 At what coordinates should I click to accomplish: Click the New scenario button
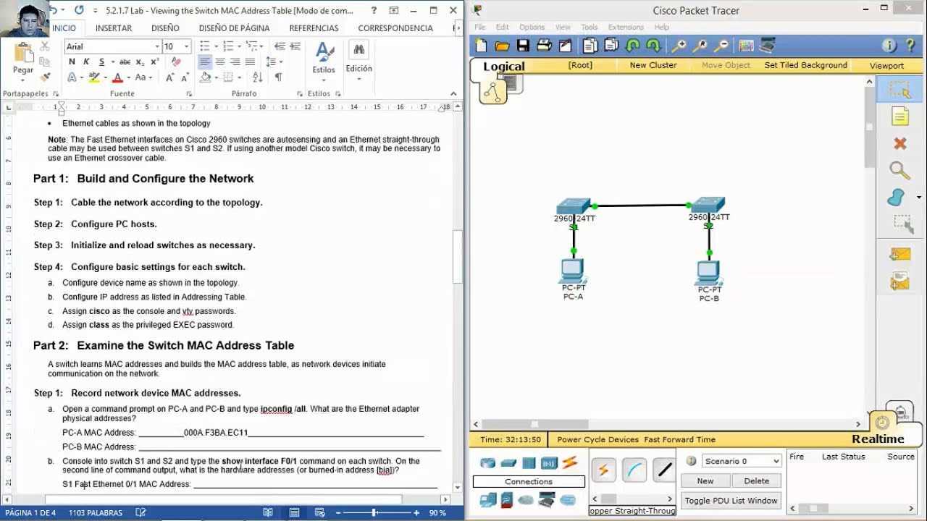pos(705,480)
